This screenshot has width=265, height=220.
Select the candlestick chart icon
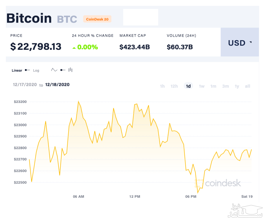click(70, 70)
